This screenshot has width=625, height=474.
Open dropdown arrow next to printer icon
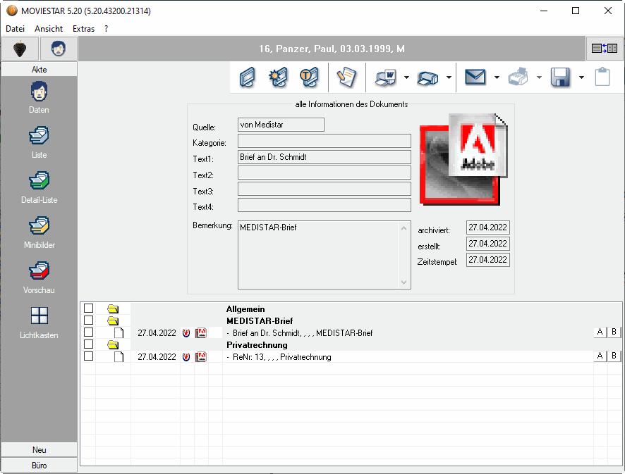pyautogui.click(x=540, y=77)
